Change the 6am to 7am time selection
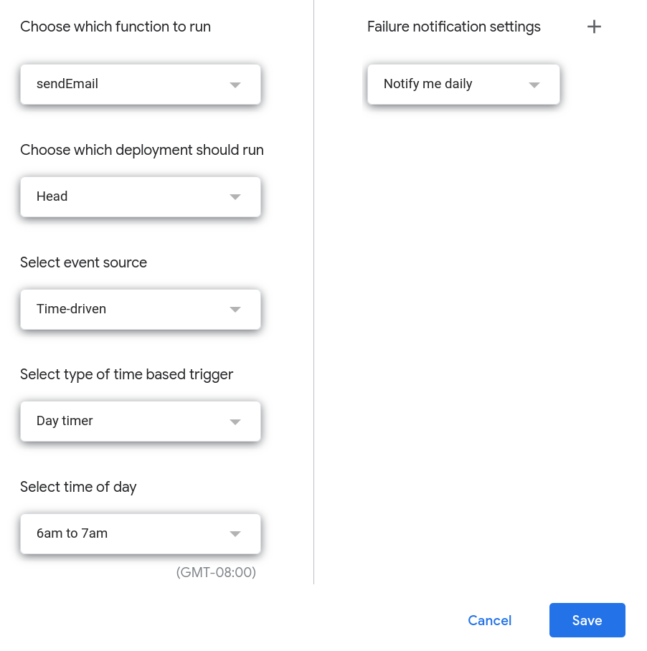The height and width of the screenshot is (651, 647). [141, 534]
